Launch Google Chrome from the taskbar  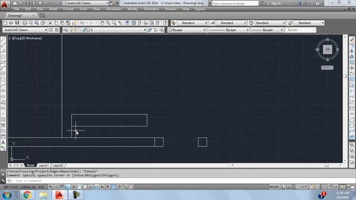click(27, 195)
